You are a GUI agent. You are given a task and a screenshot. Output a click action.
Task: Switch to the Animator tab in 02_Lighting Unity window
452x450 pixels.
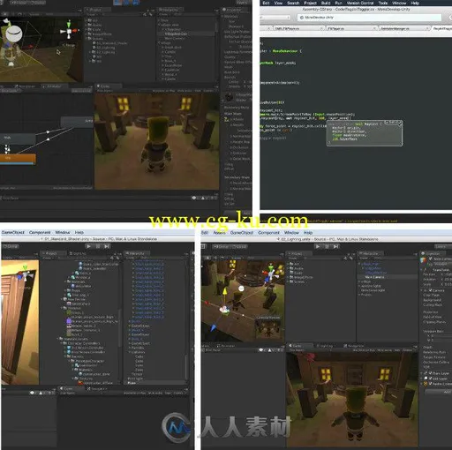225,346
